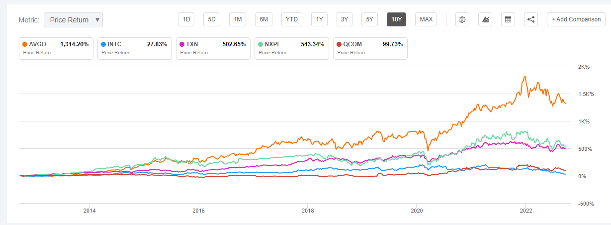Click the AVGO legend card
The image size is (611, 225).
(x=56, y=48)
